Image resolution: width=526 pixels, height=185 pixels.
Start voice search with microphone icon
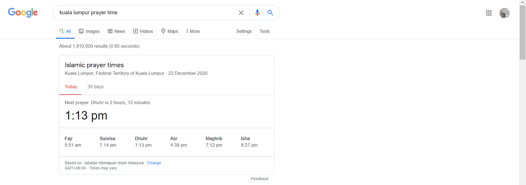pyautogui.click(x=257, y=13)
